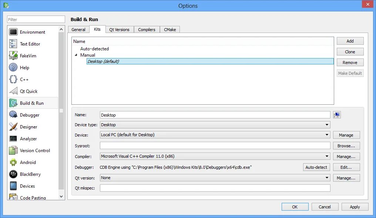
Task: Select the C++ braces icon
Action: click(13, 79)
